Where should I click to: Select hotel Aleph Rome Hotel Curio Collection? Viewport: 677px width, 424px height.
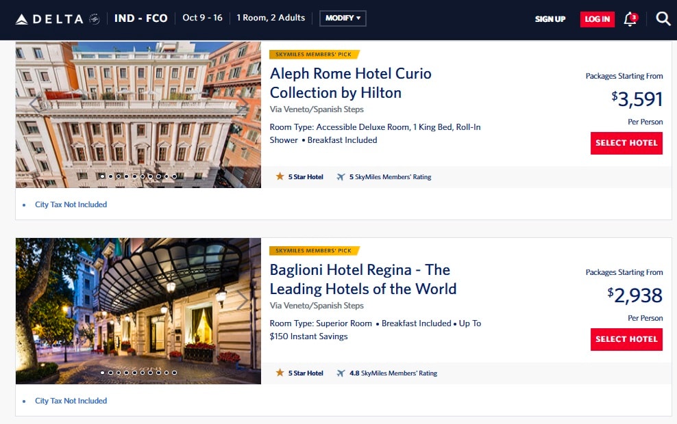coord(626,143)
